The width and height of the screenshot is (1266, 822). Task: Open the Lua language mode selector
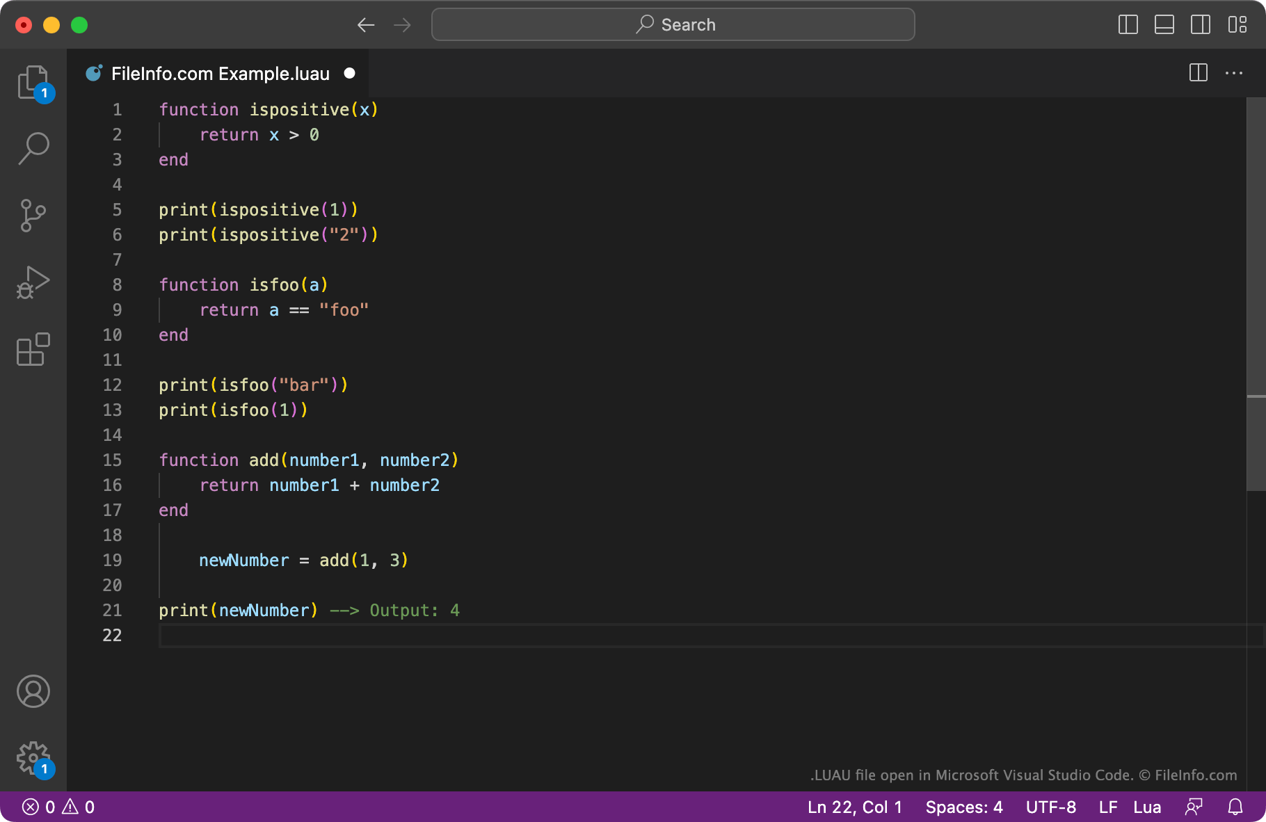pos(1146,807)
